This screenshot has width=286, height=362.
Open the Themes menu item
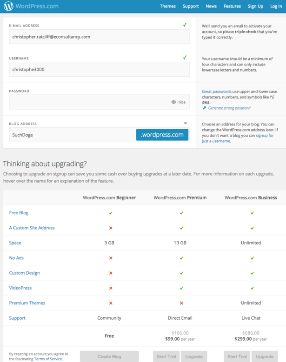(167, 7)
